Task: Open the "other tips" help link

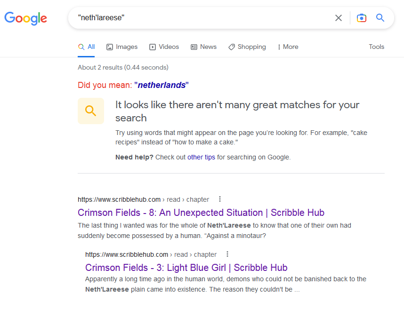Action: click(x=201, y=157)
